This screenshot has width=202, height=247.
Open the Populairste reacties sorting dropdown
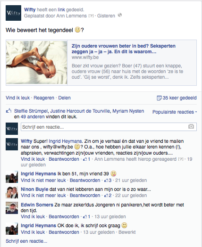(175, 112)
